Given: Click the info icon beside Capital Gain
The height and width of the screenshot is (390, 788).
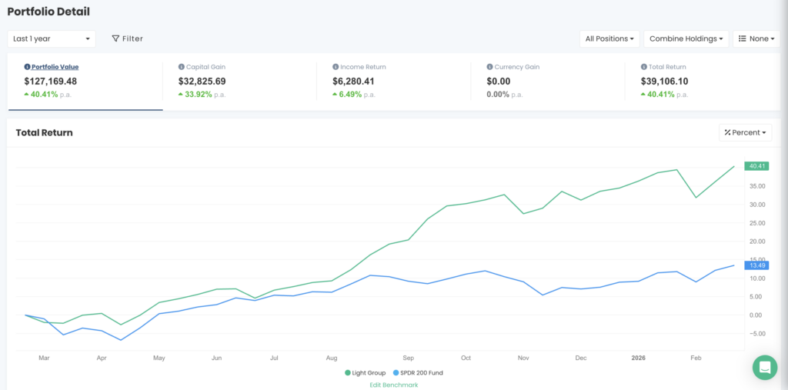Looking at the screenshot, I should 181,67.
